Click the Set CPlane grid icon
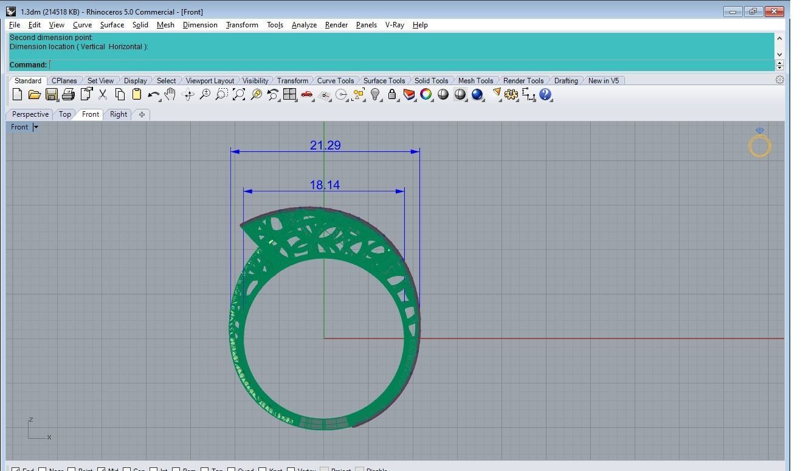 (x=324, y=94)
